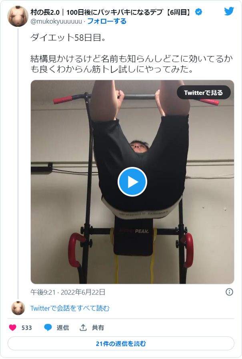Screen dimensions: 242x359
Task: Click the info circle icon beside date
Action: tap(230, 292)
